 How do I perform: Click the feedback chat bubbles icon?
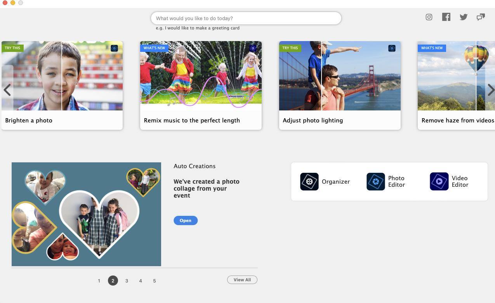(x=481, y=17)
